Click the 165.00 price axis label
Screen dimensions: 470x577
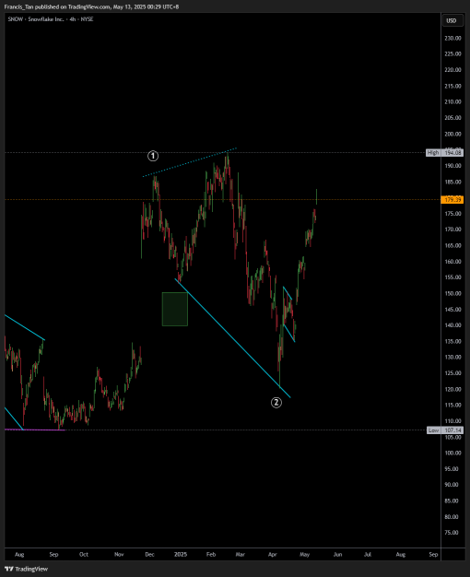(x=453, y=245)
